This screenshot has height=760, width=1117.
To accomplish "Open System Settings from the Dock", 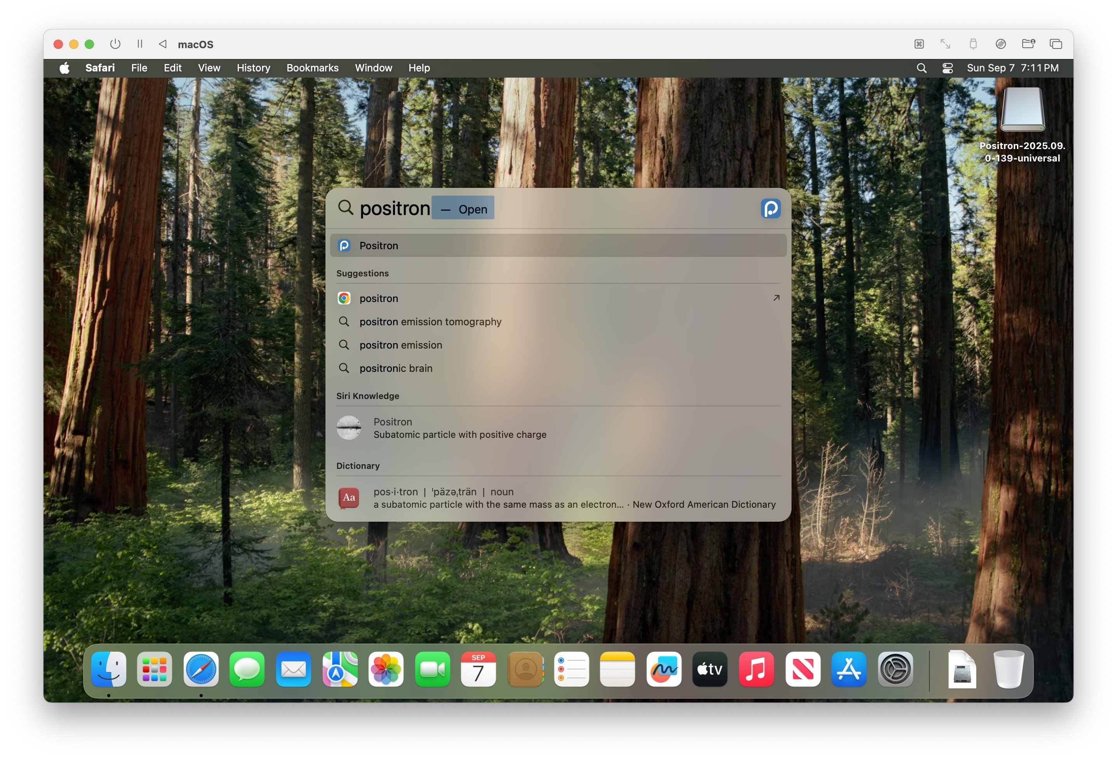I will [895, 669].
